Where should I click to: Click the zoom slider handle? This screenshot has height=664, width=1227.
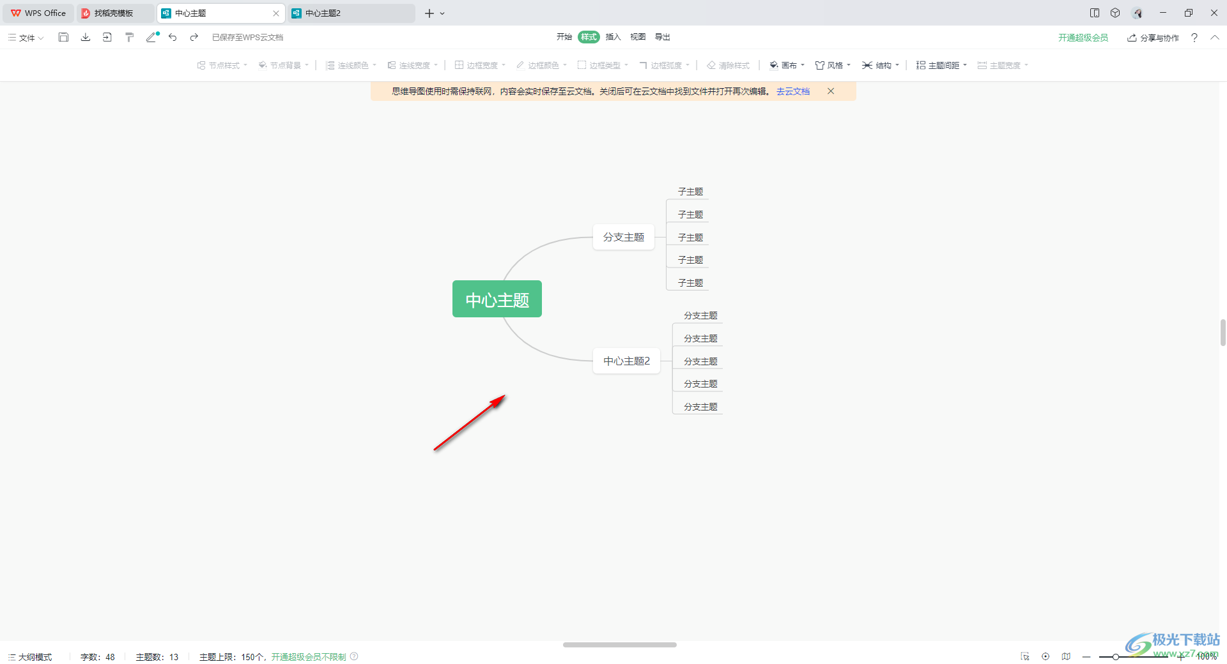coord(1116,656)
